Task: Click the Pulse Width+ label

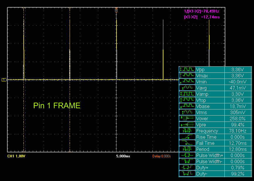Action: [210, 155]
